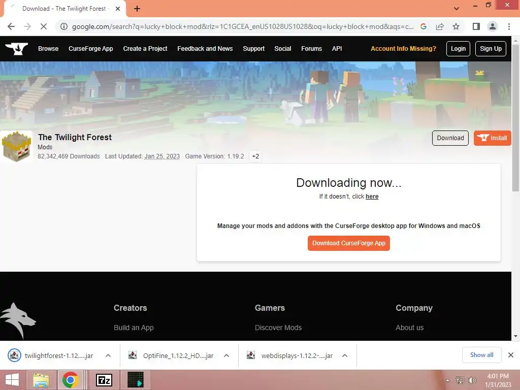The image size is (520, 390).
Task: Click the network tray icon
Action: (x=460, y=380)
